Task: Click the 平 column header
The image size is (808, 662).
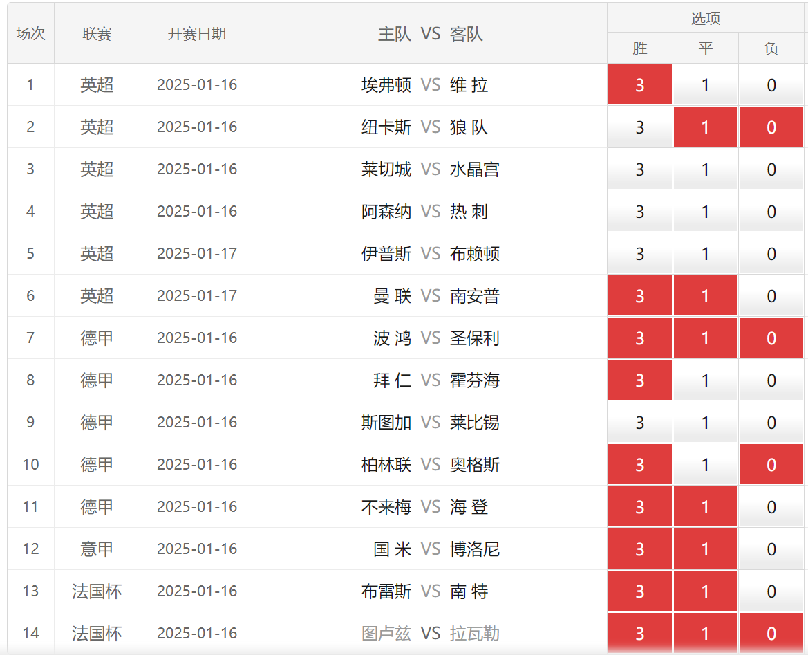Action: pos(706,48)
